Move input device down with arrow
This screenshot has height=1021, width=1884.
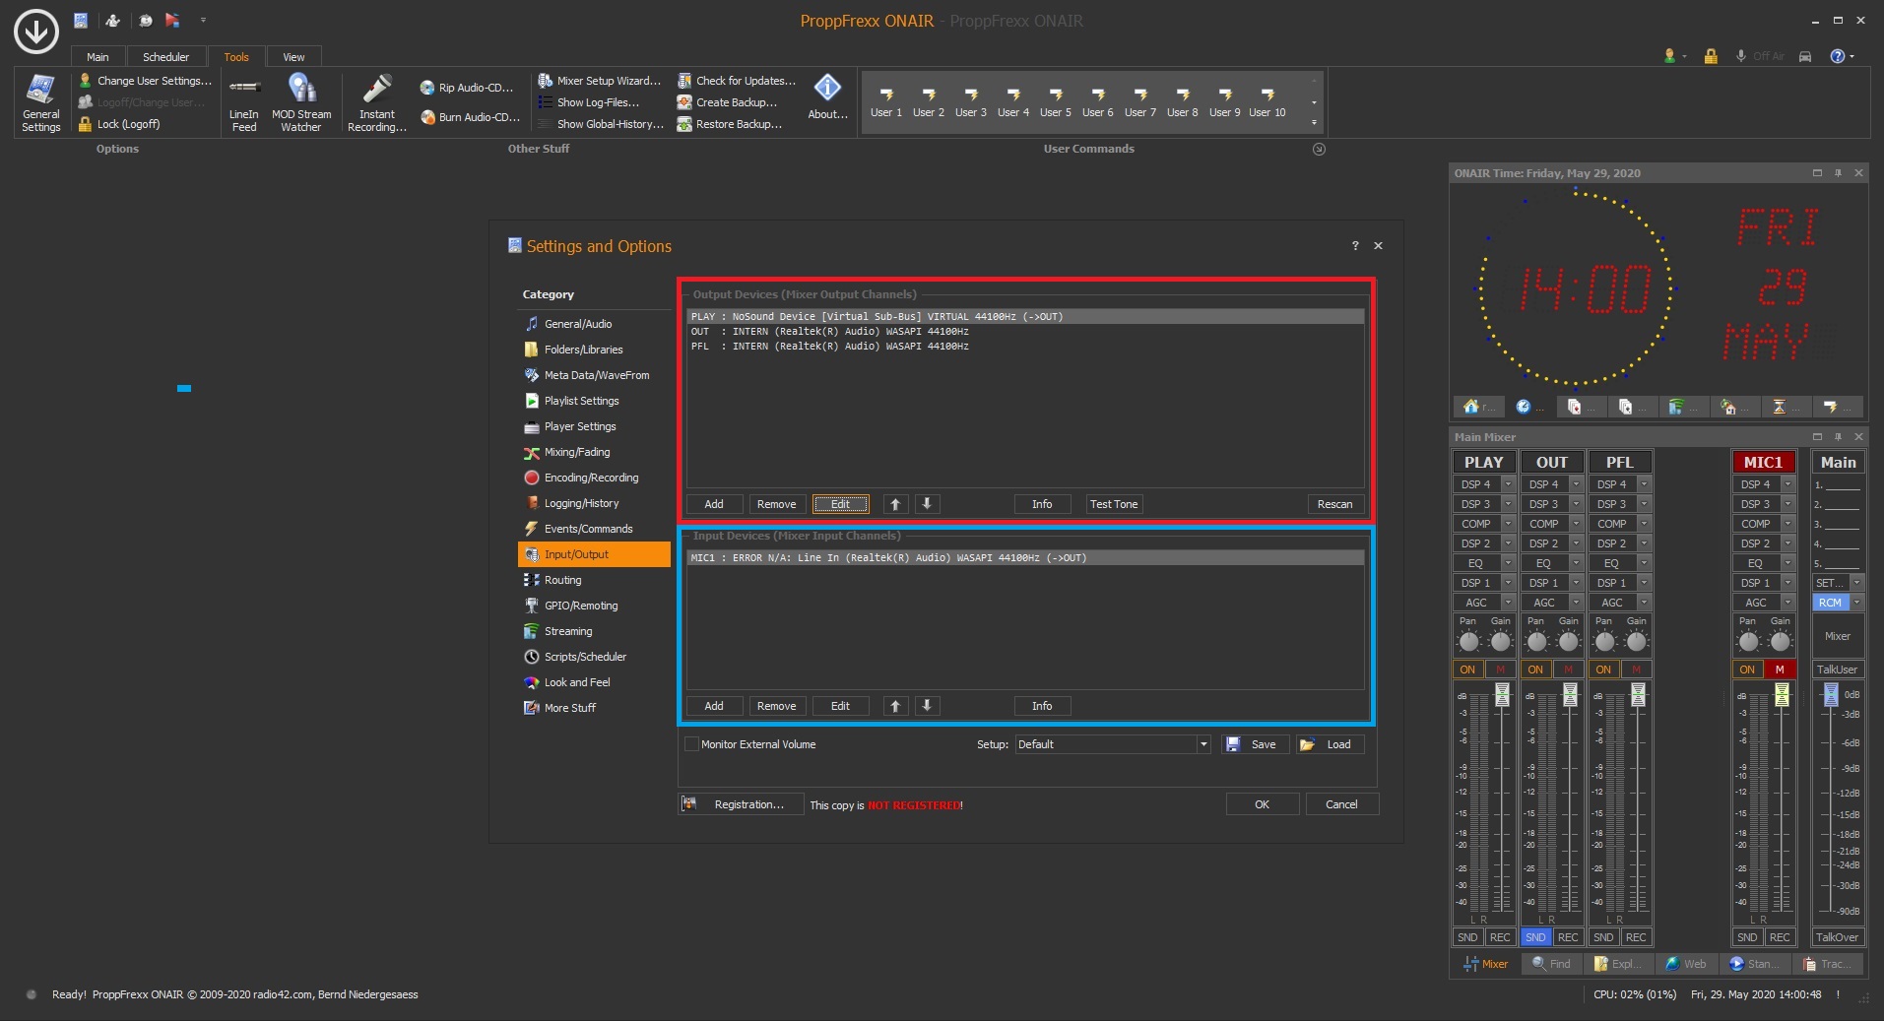[x=927, y=706]
